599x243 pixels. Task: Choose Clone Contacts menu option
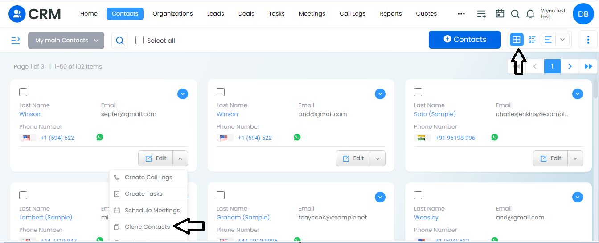[148, 227]
